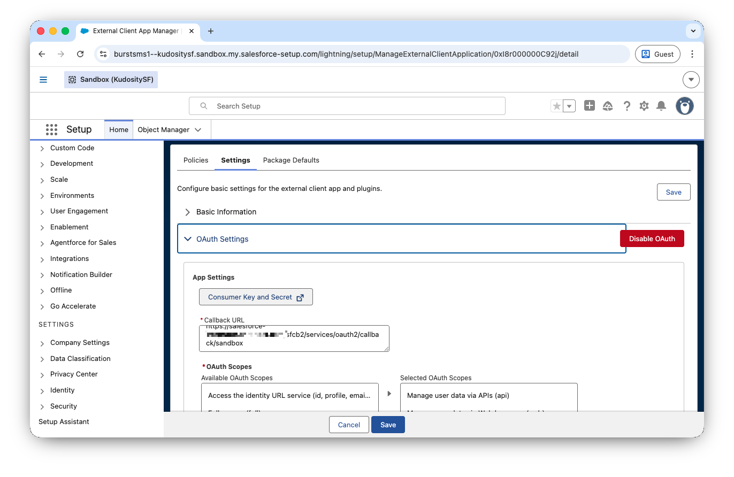Open the Trailhead guidance icon
734x477 pixels.
point(608,106)
